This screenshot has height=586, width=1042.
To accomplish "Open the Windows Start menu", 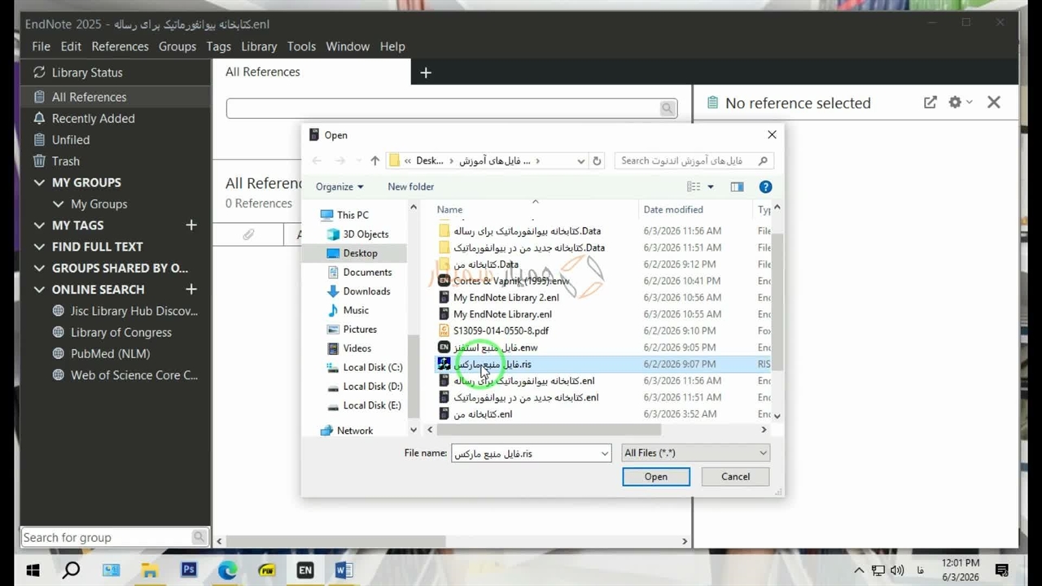I will [x=33, y=571].
